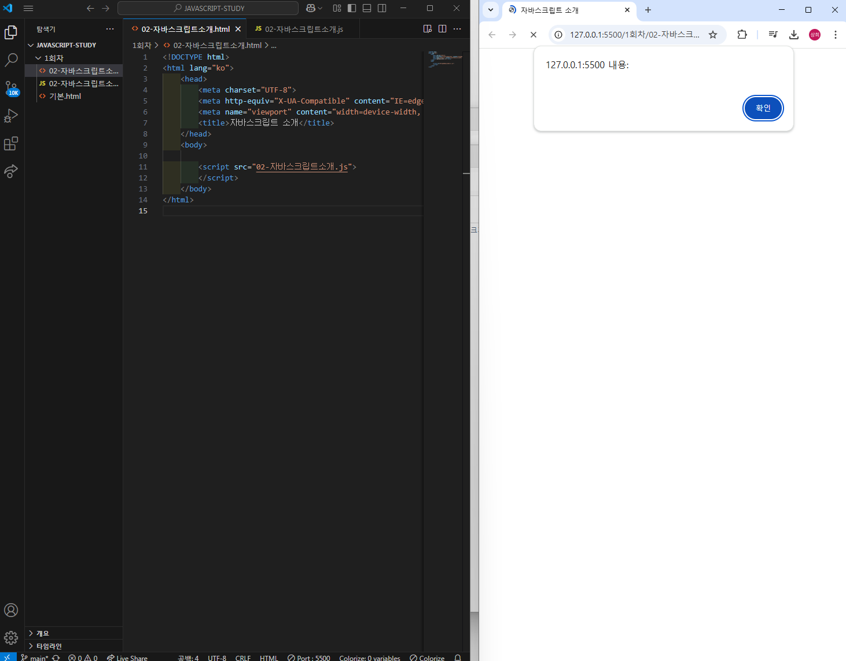Viewport: 846px width, 661px height.
Task: Click the Colorize: 0 variables status entry
Action: [370, 658]
